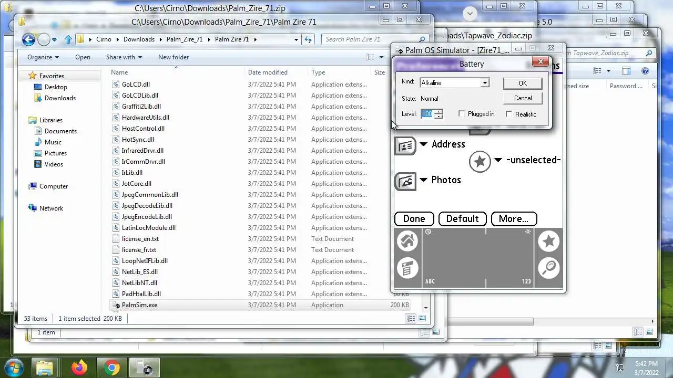This screenshot has width=673, height=378.
Task: Open the Share with dropdown menu
Action: point(124,57)
